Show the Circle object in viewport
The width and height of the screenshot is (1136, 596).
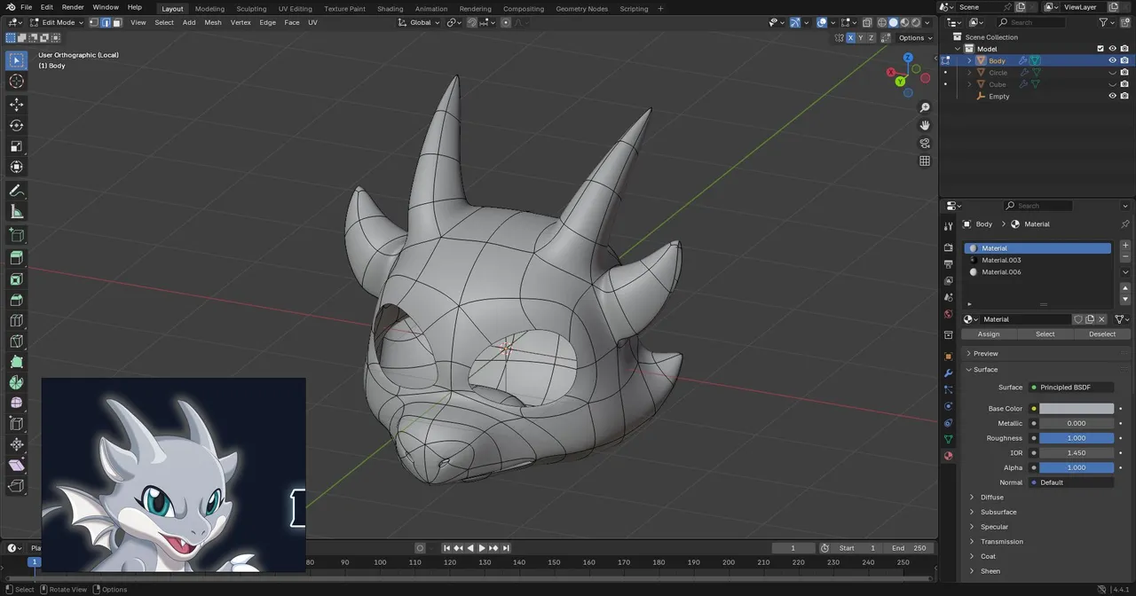coord(1112,73)
